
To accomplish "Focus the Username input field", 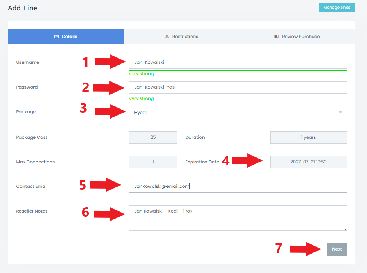I will point(238,63).
